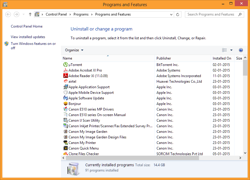Image resolution: width=250 pixels, height=180 pixels.
Task: Click the search magnifier icon
Action: pos(240,14)
